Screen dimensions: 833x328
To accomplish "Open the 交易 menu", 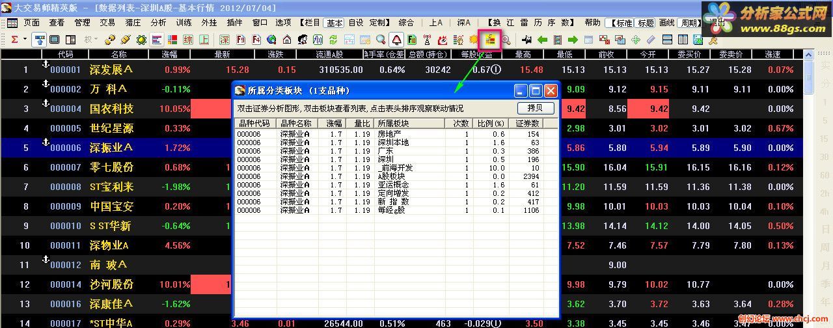I will [x=107, y=22].
